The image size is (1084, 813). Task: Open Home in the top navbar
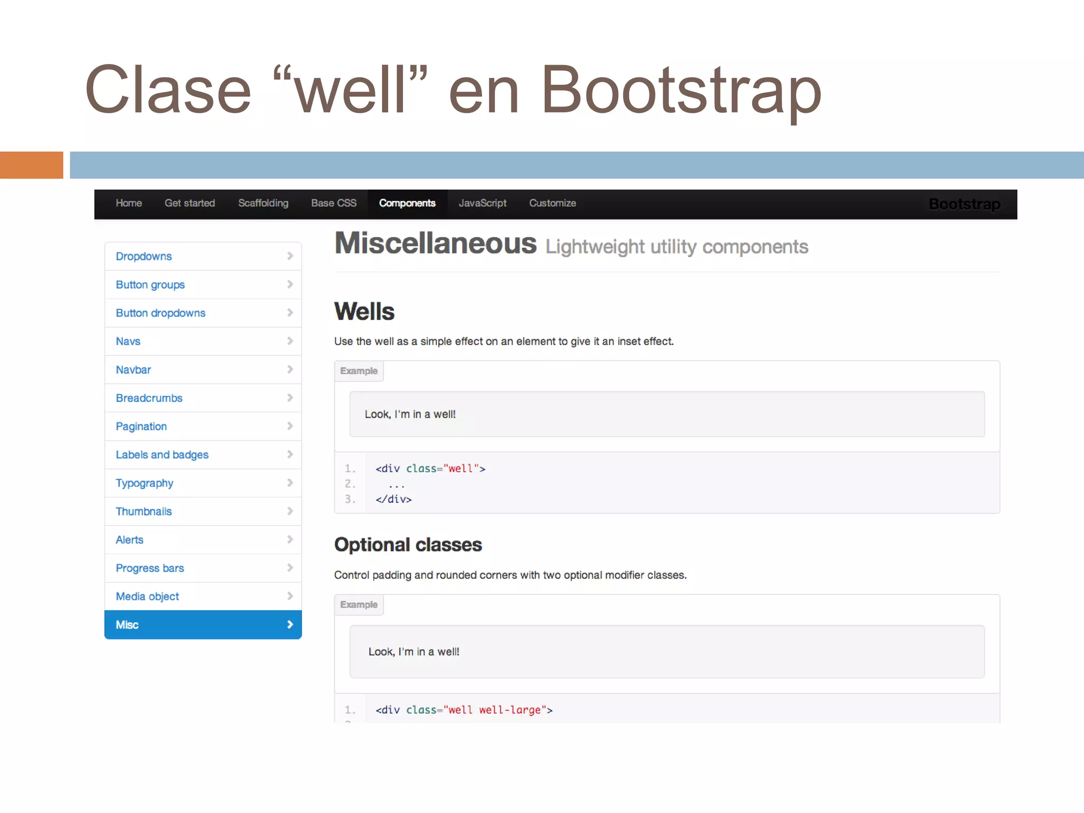click(129, 203)
